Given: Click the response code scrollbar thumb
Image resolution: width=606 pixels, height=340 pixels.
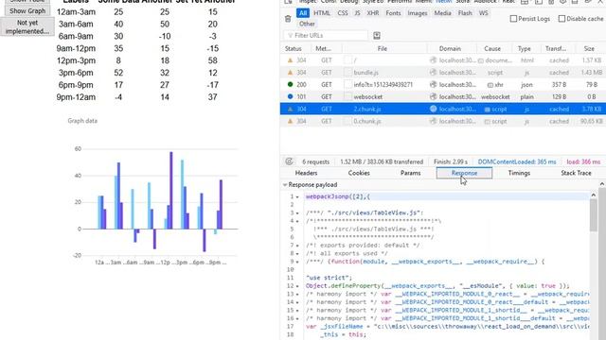Looking at the screenshot, I should [594, 216].
